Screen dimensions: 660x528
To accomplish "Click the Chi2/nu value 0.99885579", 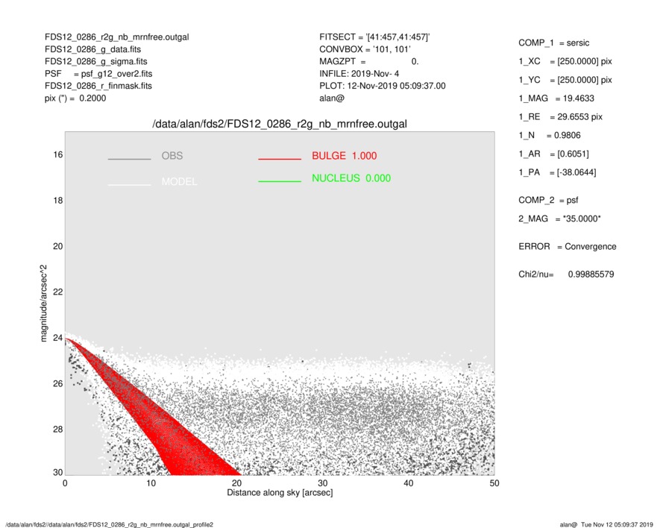I will click(591, 275).
